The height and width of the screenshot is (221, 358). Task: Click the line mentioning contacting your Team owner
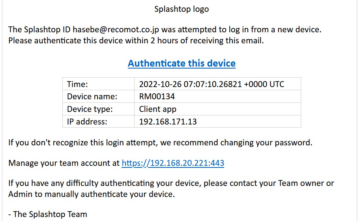point(171,183)
